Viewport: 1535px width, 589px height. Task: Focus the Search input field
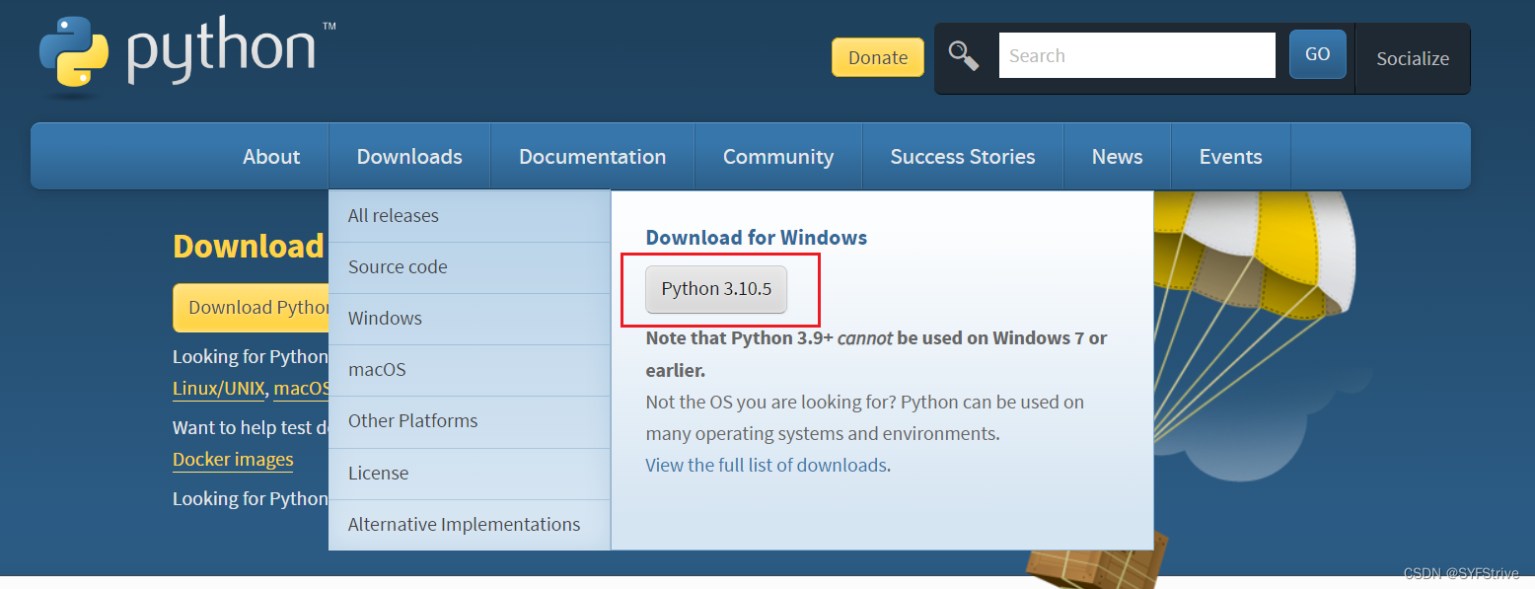point(1137,55)
